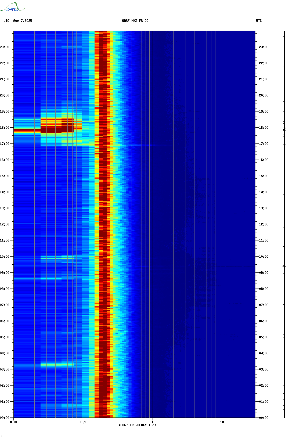Click the 23:00 label on the left time axis

[5, 47]
